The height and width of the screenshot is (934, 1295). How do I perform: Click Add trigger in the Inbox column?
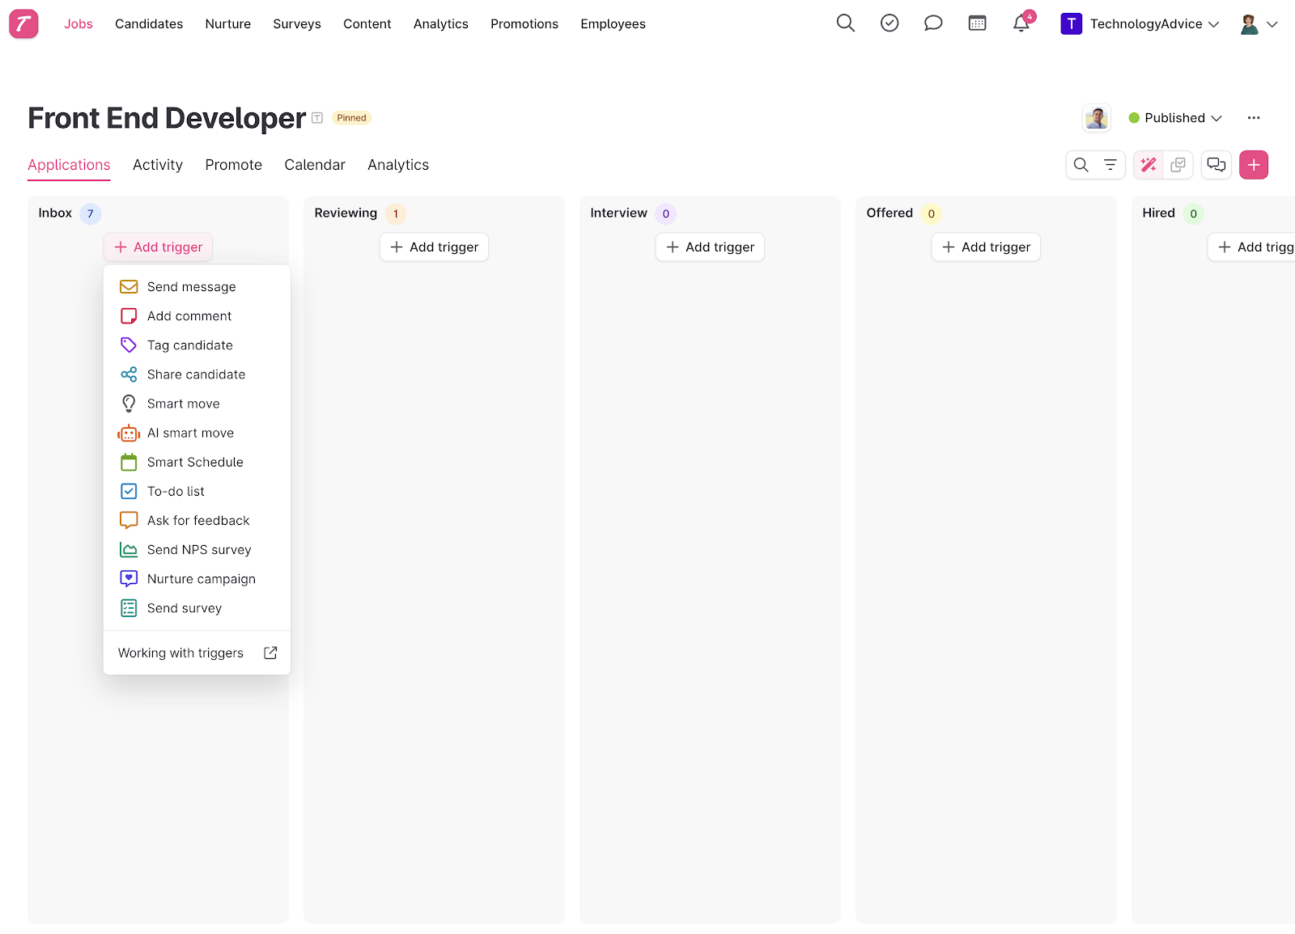pos(158,247)
